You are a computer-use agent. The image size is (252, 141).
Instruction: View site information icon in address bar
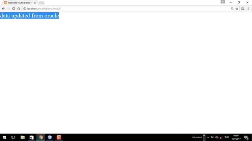coord(24,9)
